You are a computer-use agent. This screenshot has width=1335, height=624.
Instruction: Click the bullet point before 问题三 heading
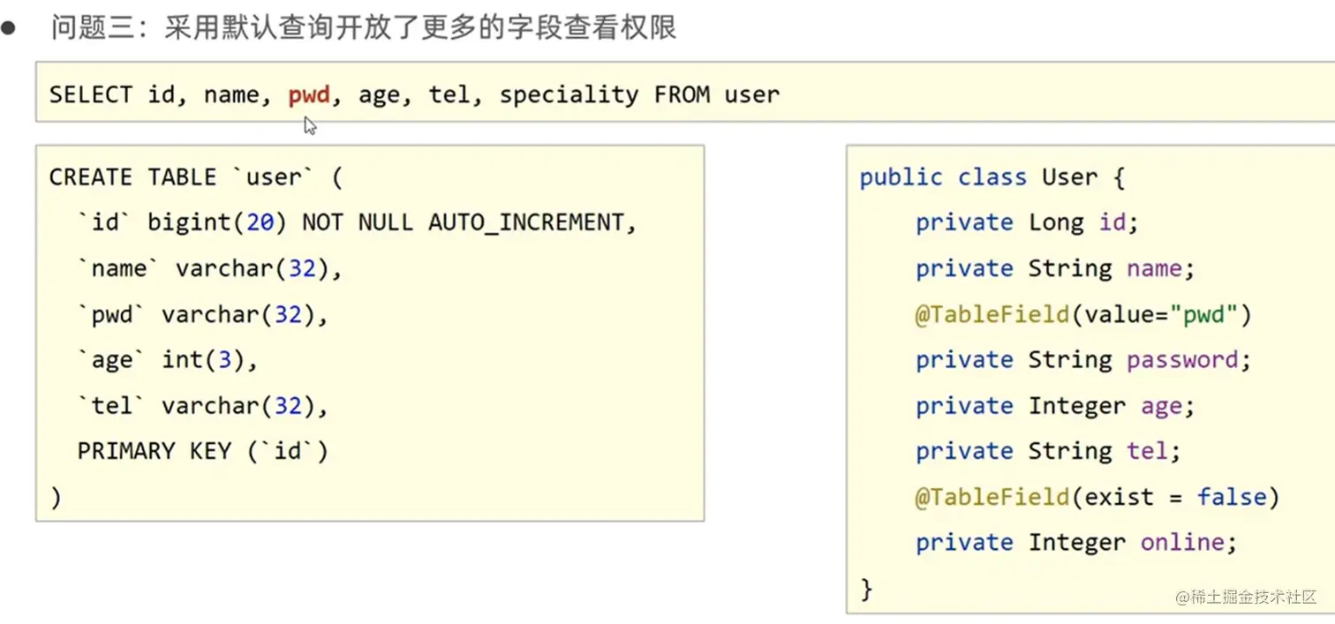point(9,27)
